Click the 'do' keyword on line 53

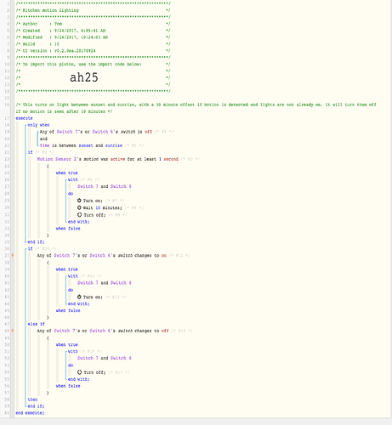pyautogui.click(x=71, y=365)
